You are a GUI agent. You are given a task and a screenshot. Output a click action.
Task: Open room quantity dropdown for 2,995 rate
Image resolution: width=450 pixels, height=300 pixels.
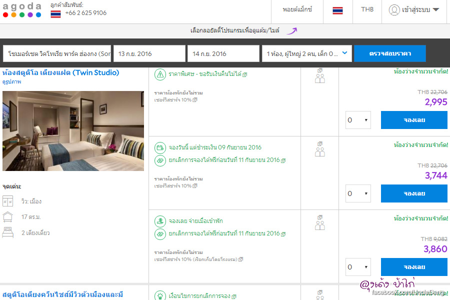[x=358, y=120]
